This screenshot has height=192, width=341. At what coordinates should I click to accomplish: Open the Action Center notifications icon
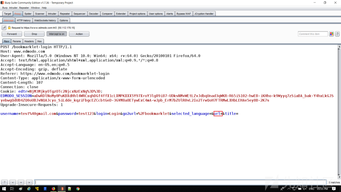click(334, 189)
